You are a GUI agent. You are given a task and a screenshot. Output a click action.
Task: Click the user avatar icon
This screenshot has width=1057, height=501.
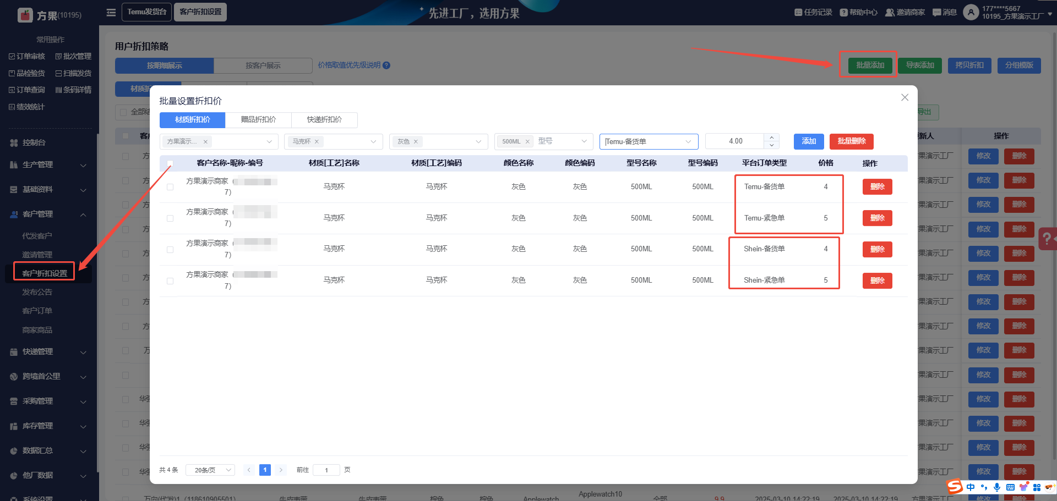coord(971,12)
